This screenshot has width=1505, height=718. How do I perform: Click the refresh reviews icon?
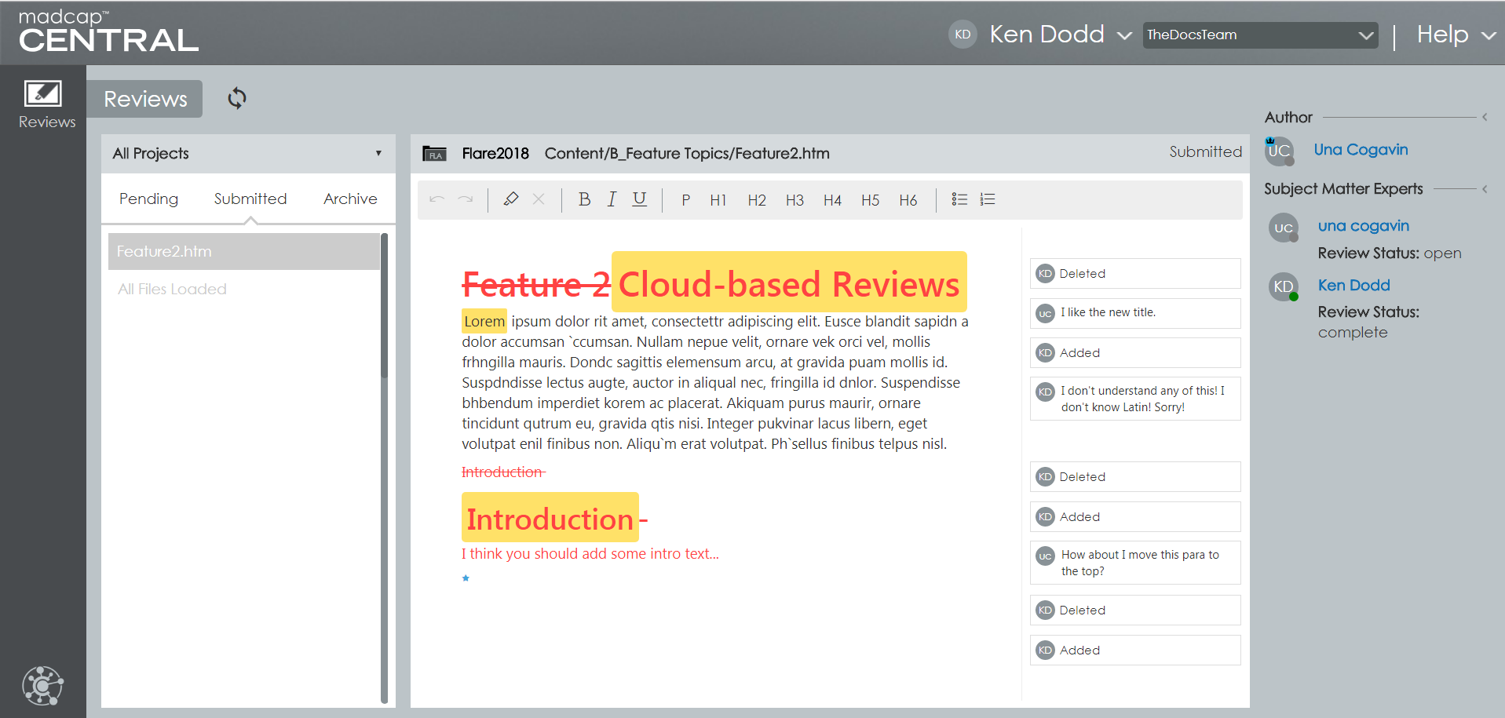237,98
